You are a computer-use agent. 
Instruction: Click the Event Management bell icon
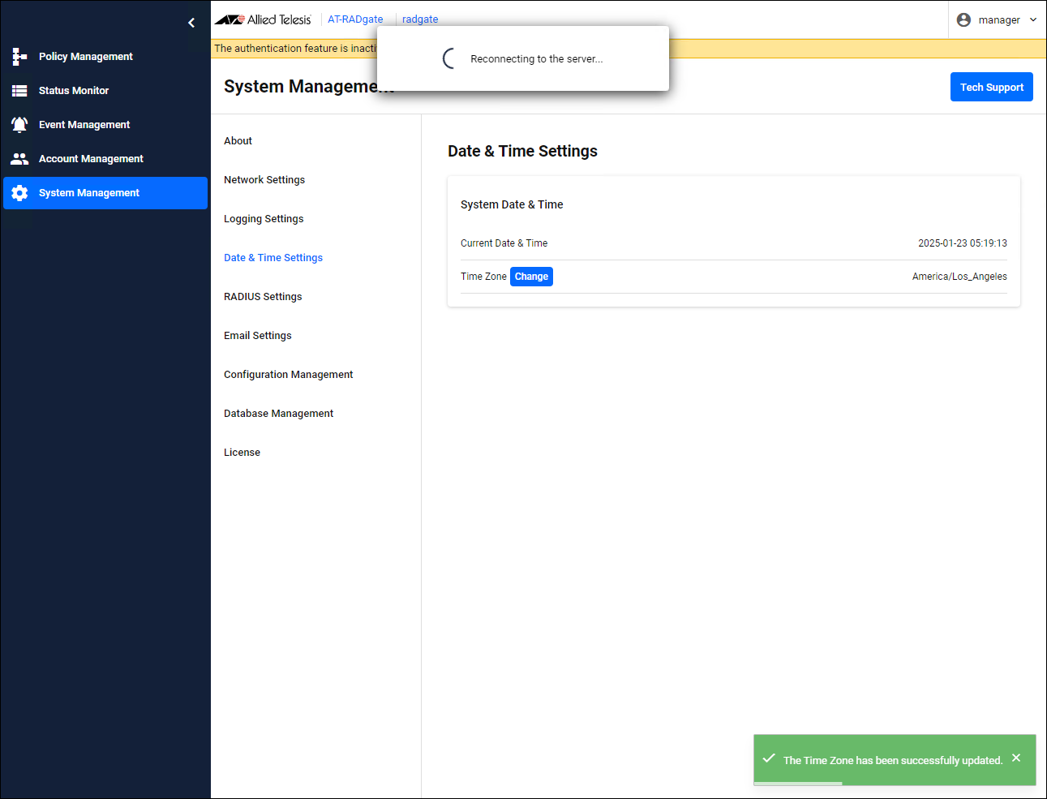point(19,125)
